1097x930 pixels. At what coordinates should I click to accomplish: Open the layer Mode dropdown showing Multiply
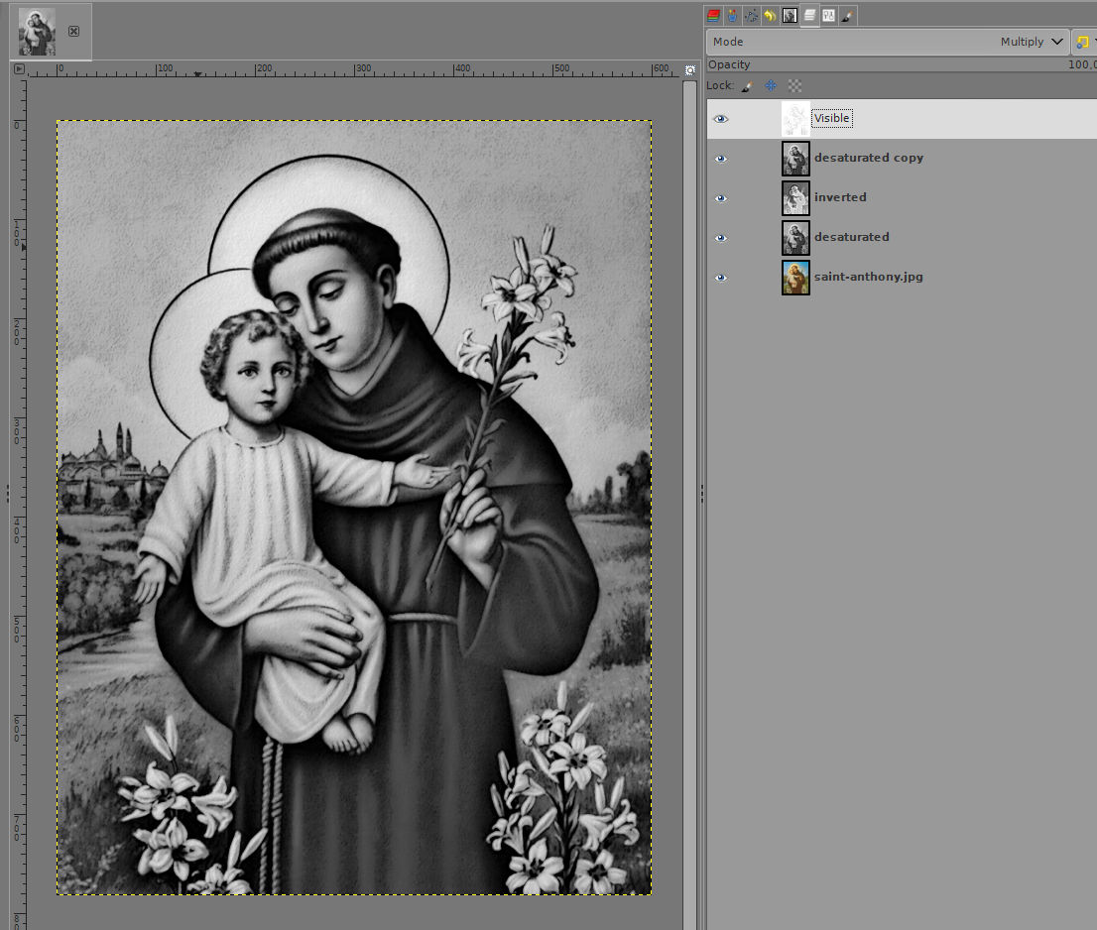[x=888, y=42]
